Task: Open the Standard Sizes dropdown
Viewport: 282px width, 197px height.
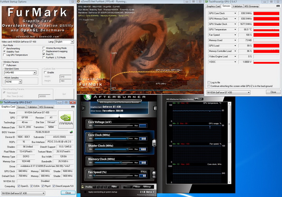Action: tap(34, 73)
